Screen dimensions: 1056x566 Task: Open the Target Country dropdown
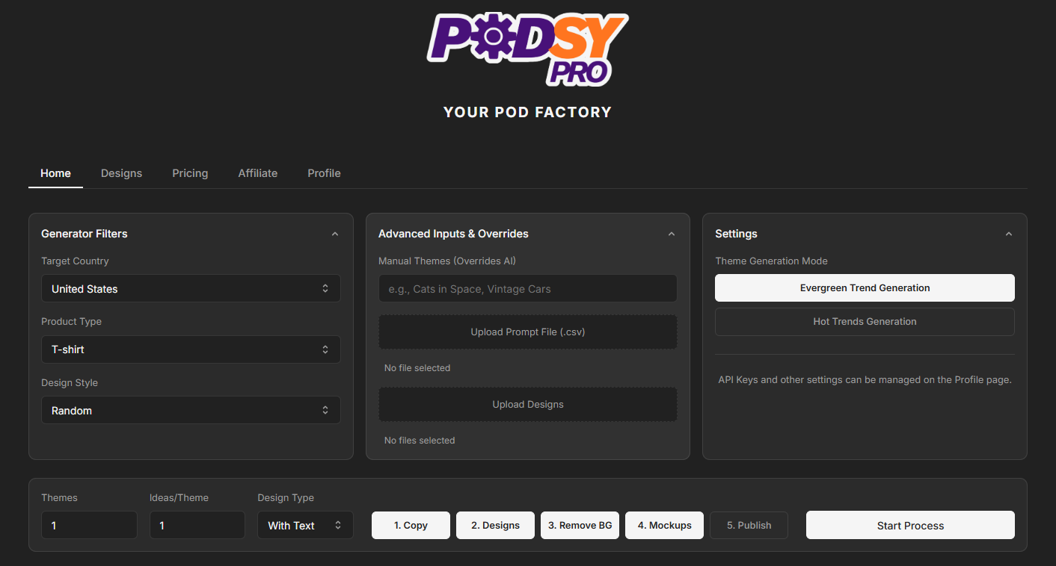click(191, 288)
